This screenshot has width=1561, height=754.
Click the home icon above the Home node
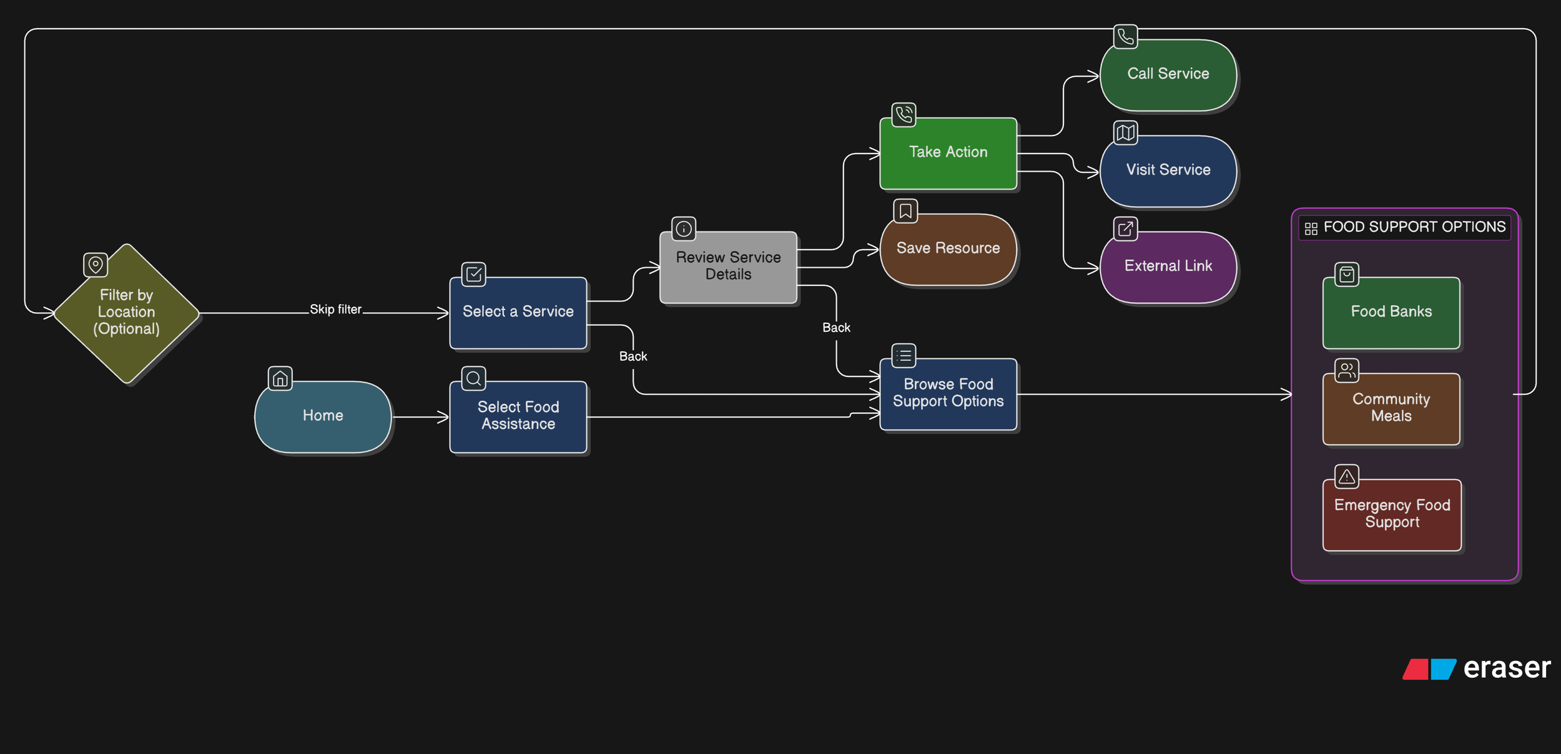click(x=280, y=378)
